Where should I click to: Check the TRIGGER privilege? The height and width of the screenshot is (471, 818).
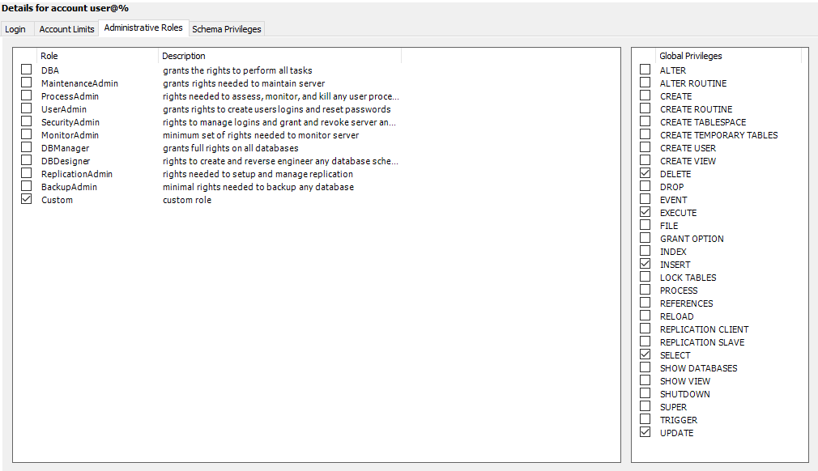(645, 419)
